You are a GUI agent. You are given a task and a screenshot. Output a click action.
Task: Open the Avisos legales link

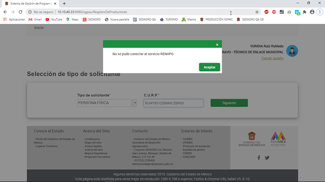[93, 146]
